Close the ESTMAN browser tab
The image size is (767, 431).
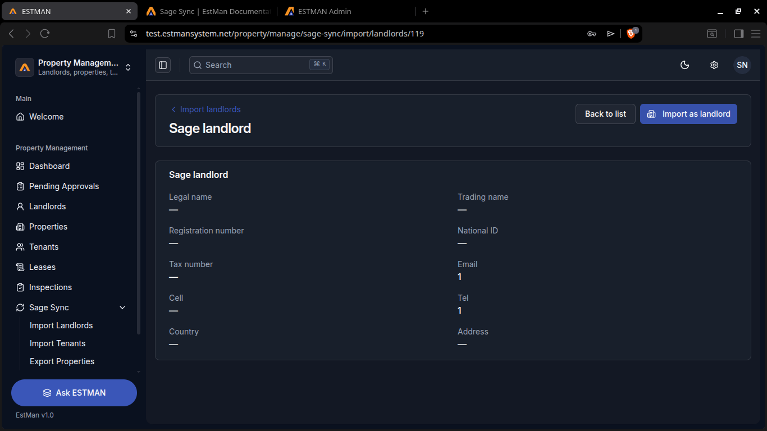pos(129,11)
